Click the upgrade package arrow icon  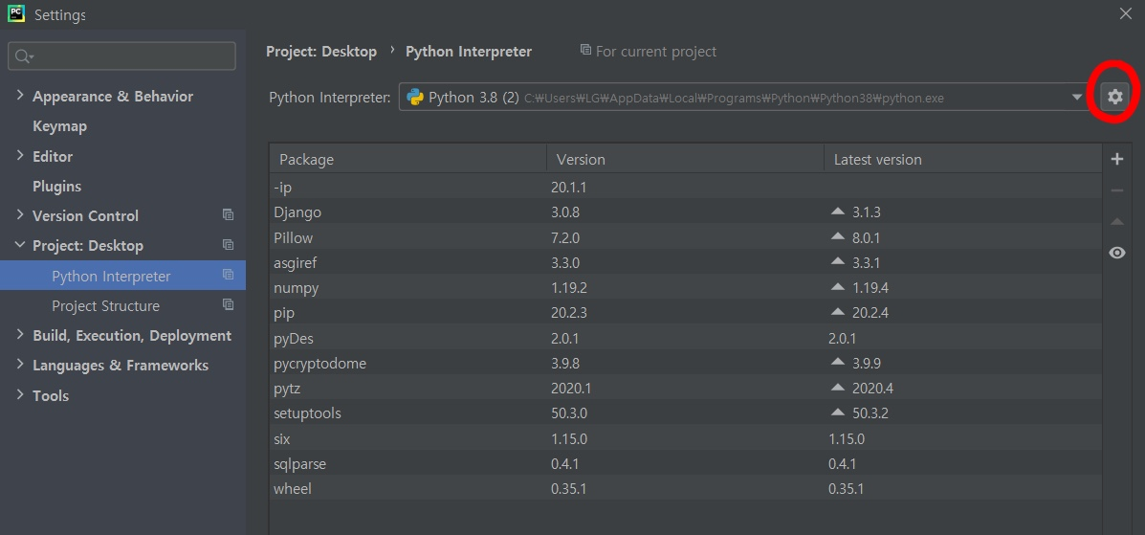(1116, 221)
